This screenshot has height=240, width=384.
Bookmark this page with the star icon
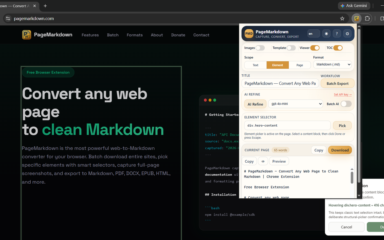point(342,19)
